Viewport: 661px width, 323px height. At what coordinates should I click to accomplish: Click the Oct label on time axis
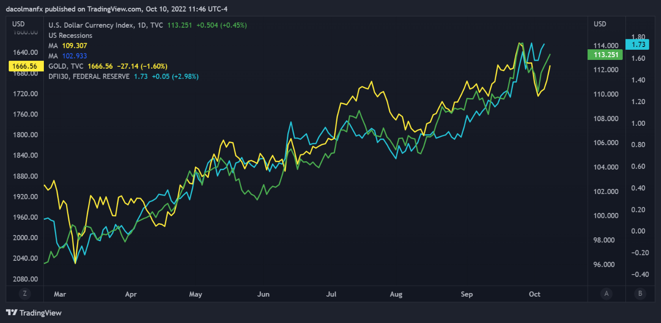(535, 294)
